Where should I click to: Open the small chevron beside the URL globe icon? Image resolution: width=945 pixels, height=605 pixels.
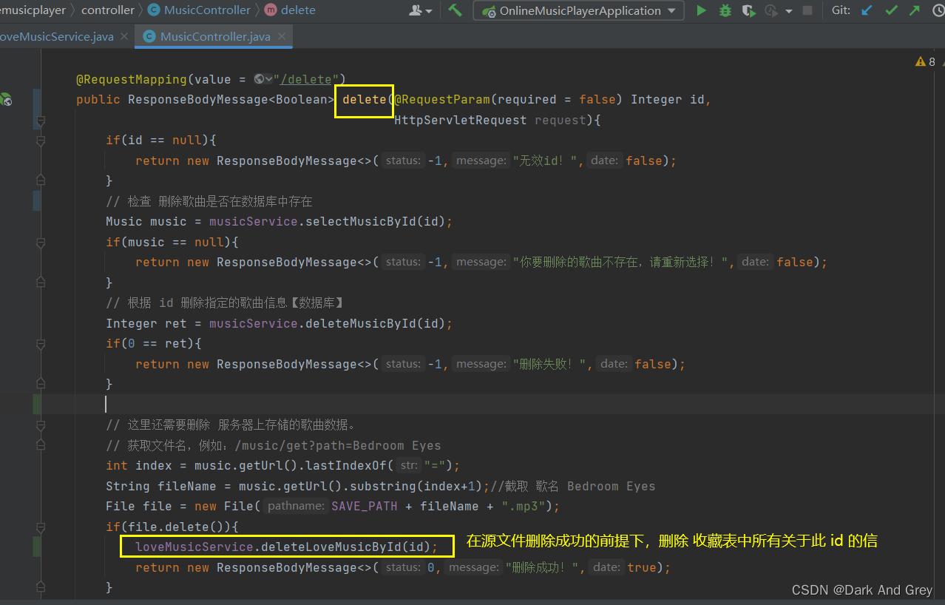click(x=268, y=79)
